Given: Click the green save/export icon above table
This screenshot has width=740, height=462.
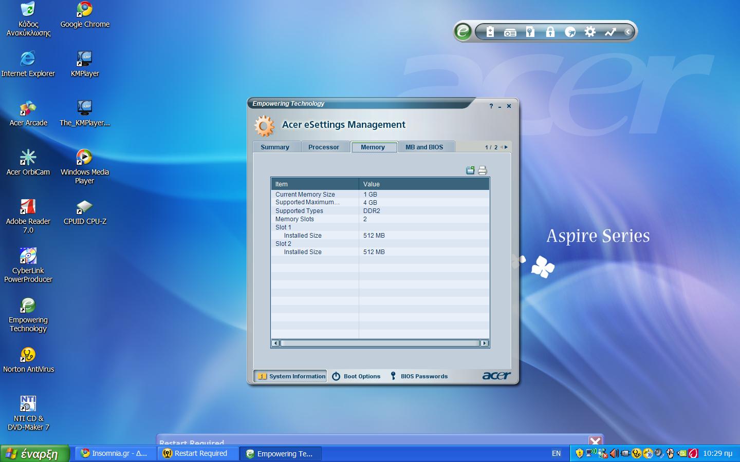Looking at the screenshot, I should coord(470,171).
